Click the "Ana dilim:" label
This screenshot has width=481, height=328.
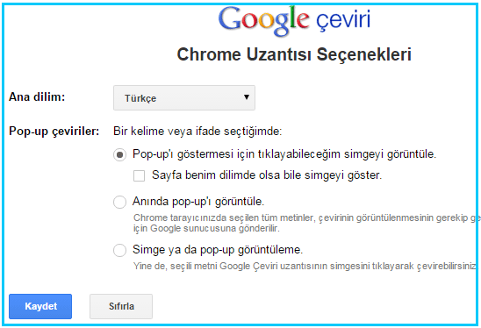click(x=37, y=96)
